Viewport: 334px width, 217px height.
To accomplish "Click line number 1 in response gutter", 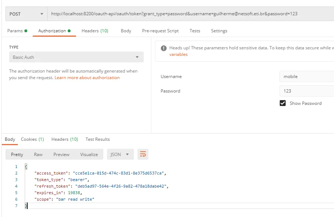I will pos(16,167).
